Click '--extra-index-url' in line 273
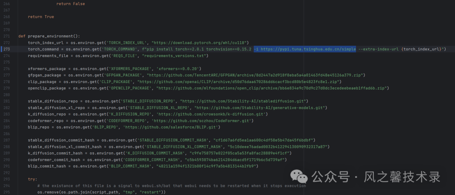 click(x=379, y=49)
